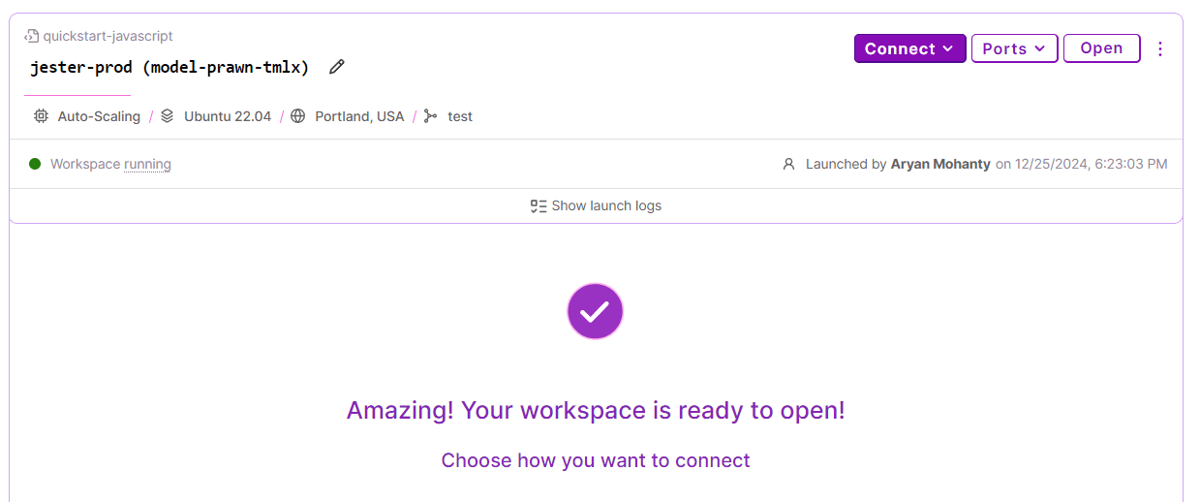This screenshot has width=1200, height=502.
Task: Click the pencil icon to rename workspace
Action: tap(337, 67)
